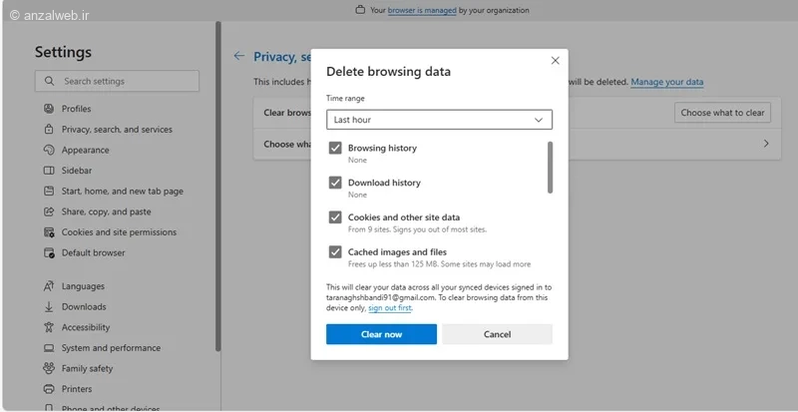Open Accessibility via its sidebar icon
The width and height of the screenshot is (798, 412).
click(49, 327)
